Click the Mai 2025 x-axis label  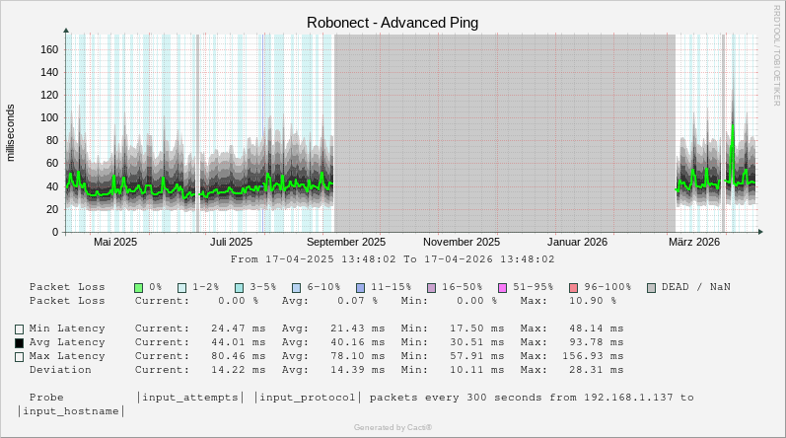[115, 242]
